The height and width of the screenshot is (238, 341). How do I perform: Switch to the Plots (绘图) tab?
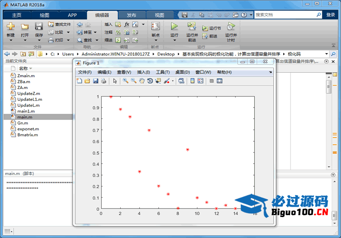[x=44, y=15]
